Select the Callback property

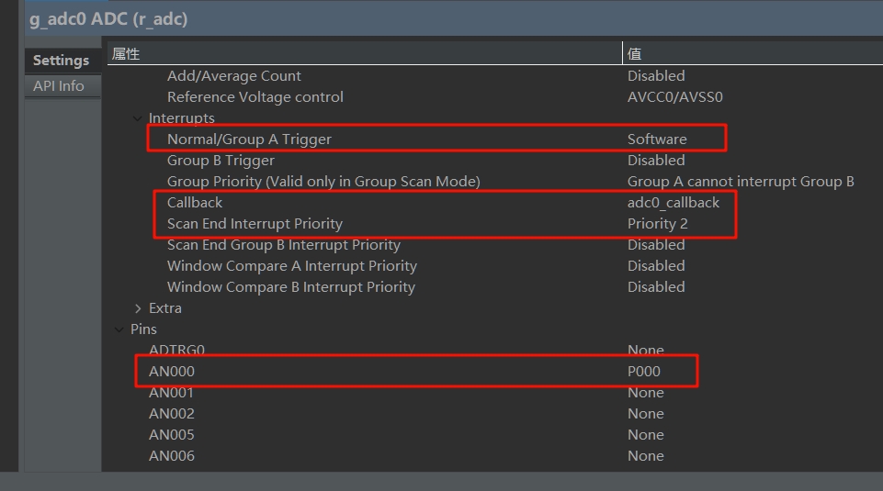[194, 203]
